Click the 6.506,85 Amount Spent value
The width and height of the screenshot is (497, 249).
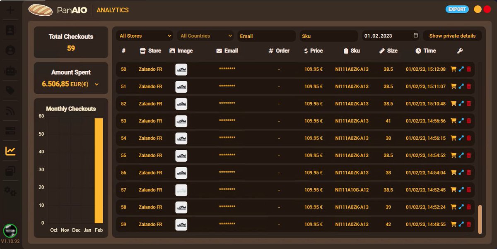[55, 84]
